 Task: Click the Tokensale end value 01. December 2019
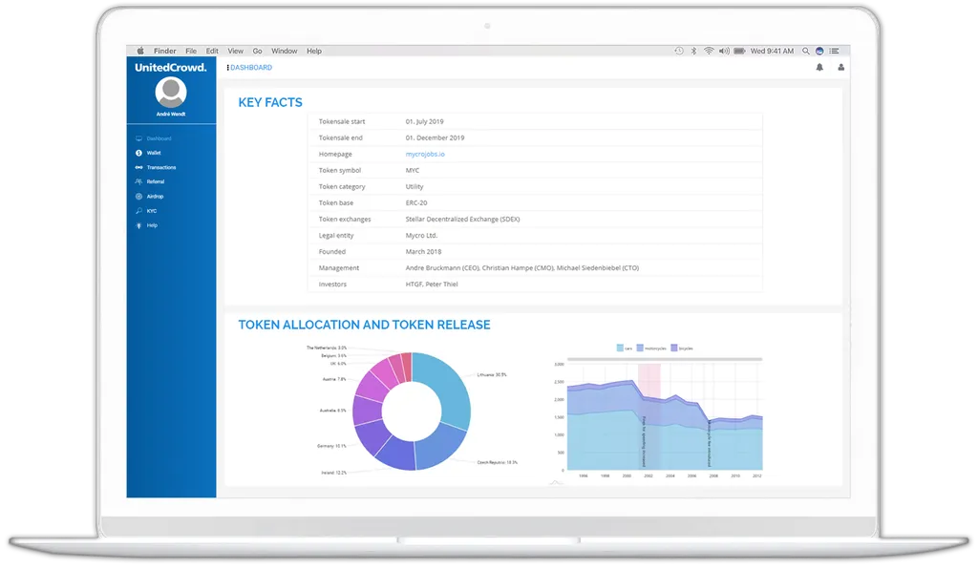click(x=435, y=137)
